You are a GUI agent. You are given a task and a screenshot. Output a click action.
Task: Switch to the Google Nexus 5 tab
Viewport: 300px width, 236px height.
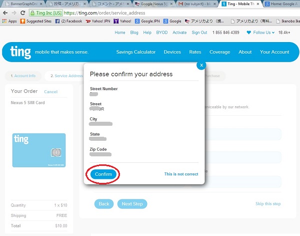(x=153, y=4)
